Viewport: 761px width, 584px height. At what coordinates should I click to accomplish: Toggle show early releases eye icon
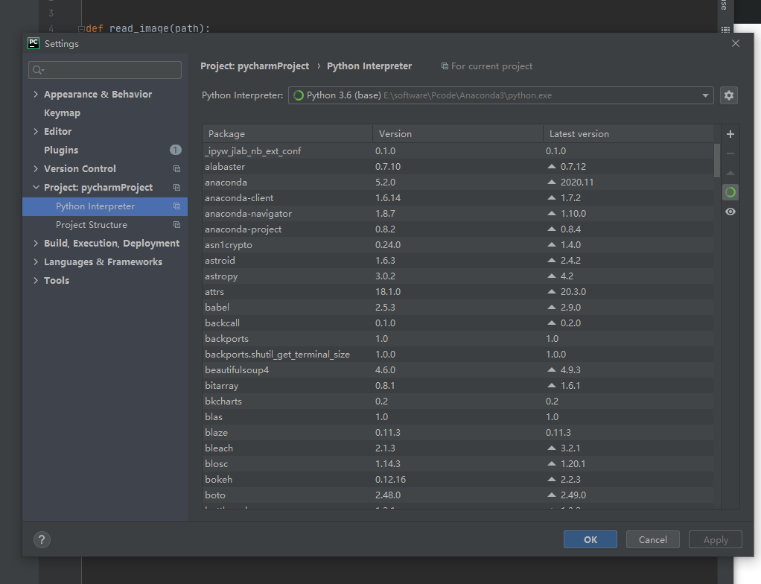[x=730, y=212]
